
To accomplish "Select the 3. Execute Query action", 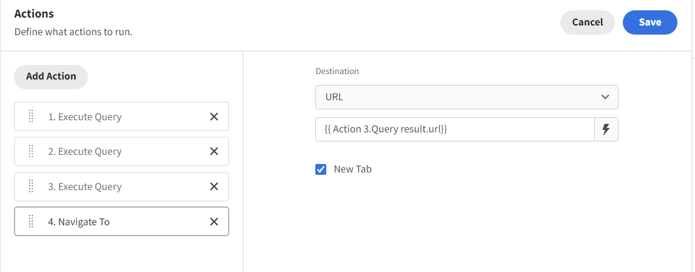I will (x=121, y=186).
